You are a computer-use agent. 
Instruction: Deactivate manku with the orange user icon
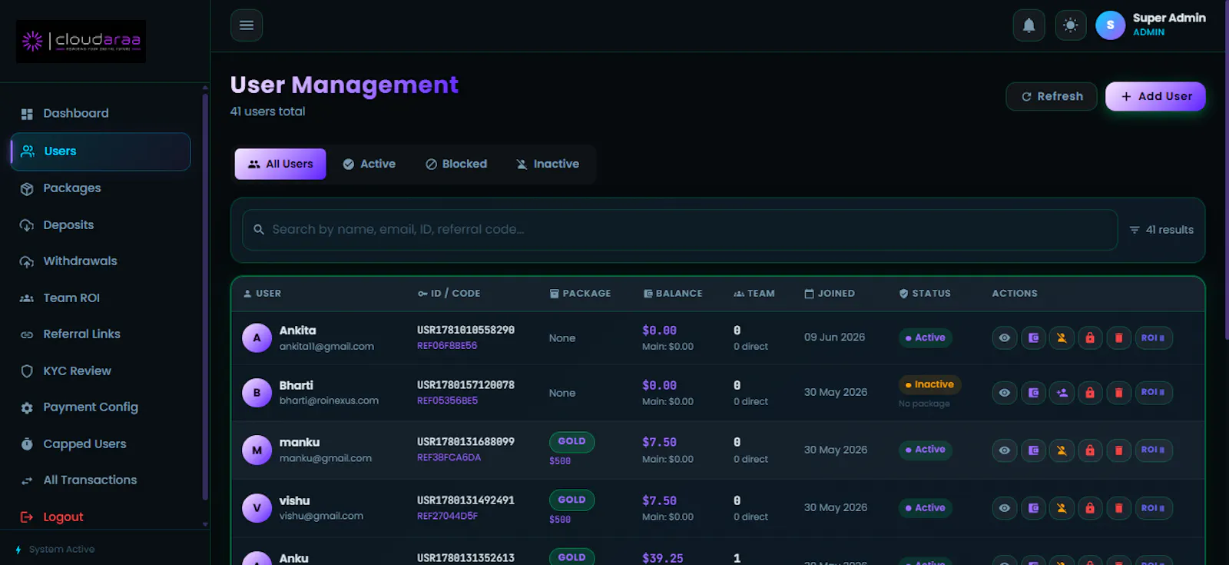1062,450
